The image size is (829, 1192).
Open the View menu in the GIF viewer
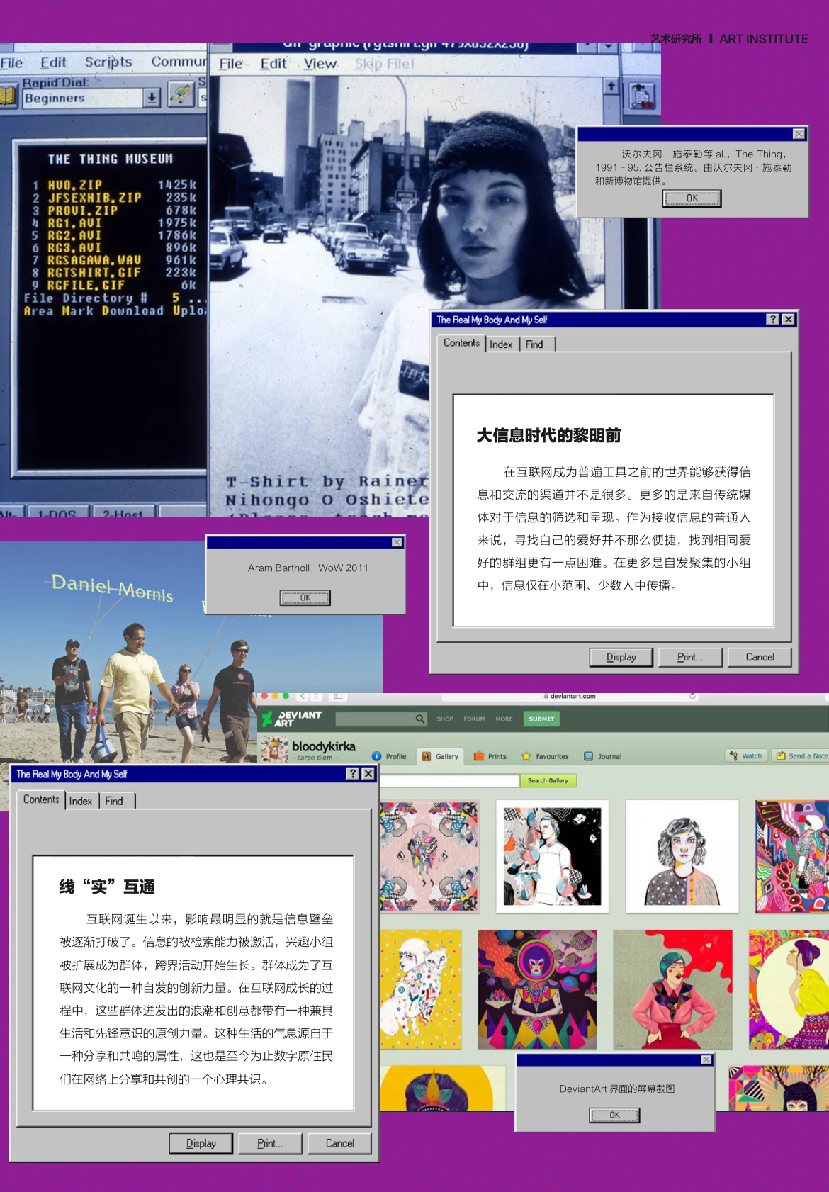tap(320, 64)
